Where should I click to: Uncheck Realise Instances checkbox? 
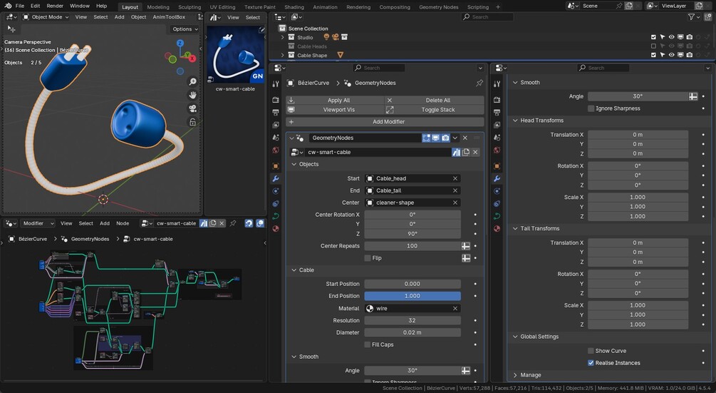[x=591, y=363]
